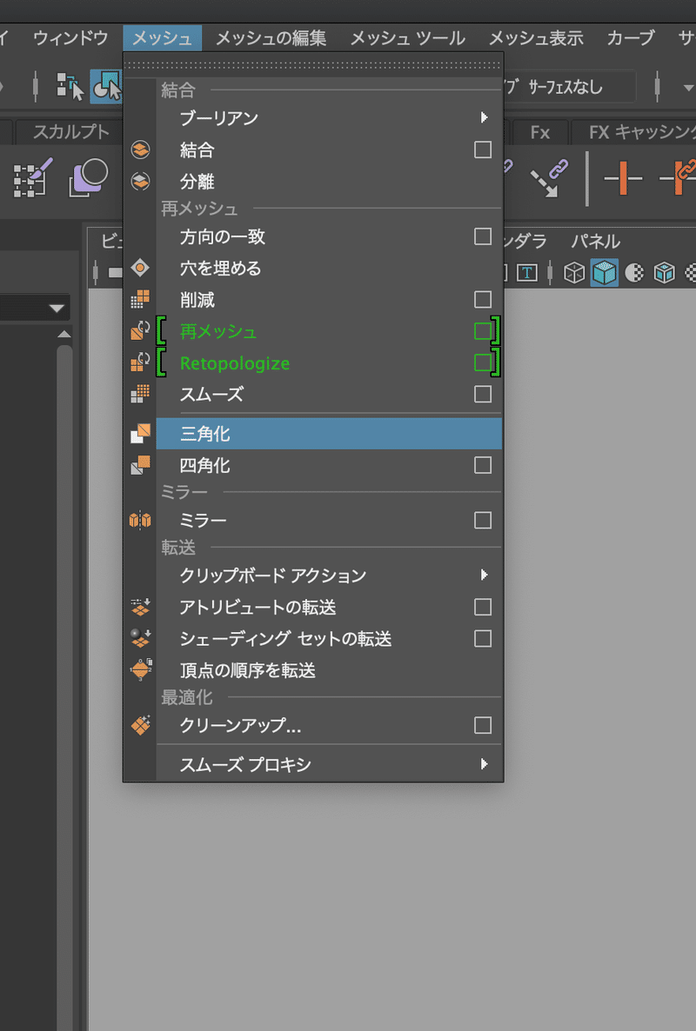The height and width of the screenshot is (1031, 696).
Task: Open options box for 四角化
Action: pos(483,466)
